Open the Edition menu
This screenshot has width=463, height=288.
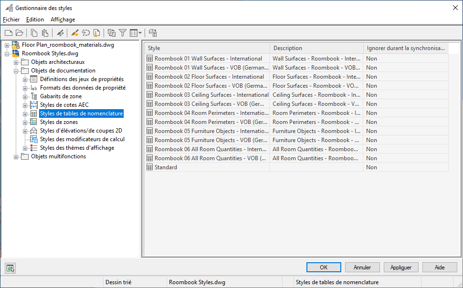click(x=35, y=20)
